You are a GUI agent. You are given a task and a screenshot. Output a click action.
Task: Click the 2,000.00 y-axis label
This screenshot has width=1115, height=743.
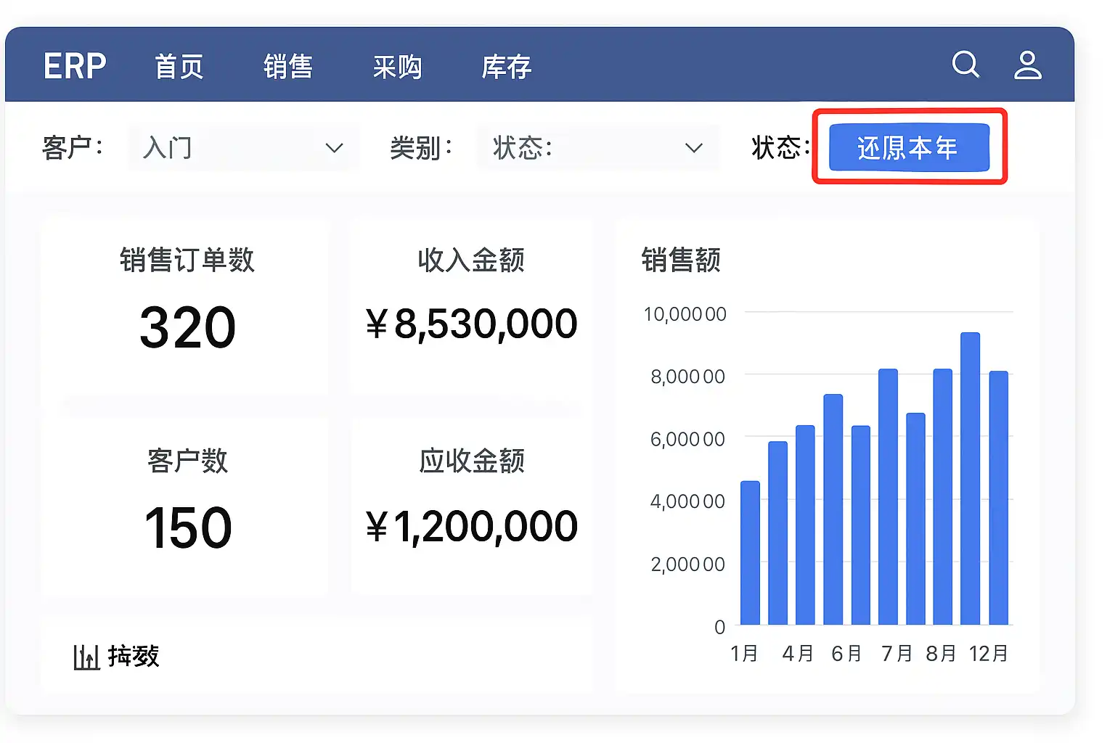click(687, 564)
